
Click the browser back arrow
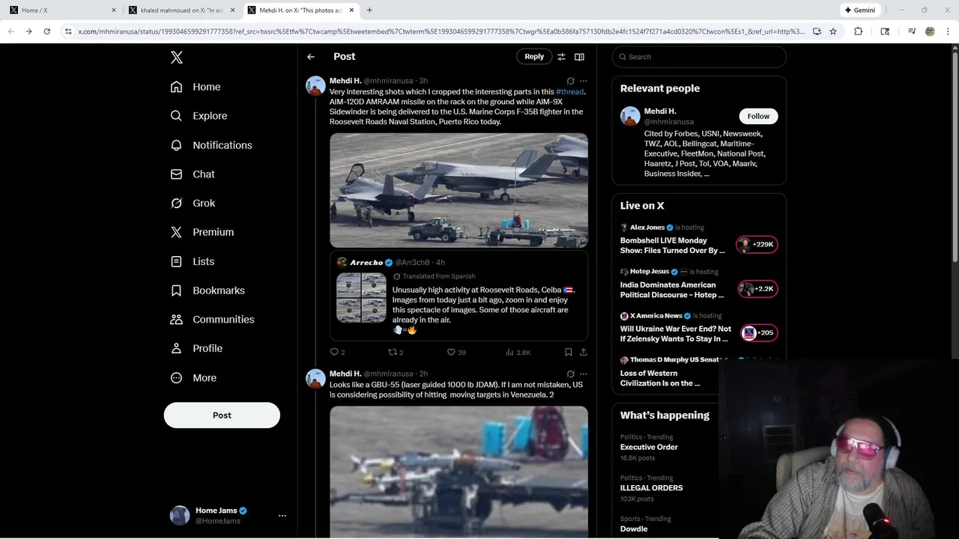coord(10,31)
